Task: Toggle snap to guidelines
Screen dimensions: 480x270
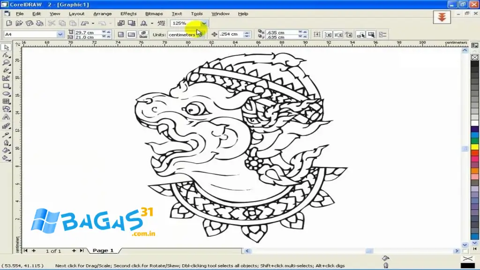Action: (x=328, y=34)
